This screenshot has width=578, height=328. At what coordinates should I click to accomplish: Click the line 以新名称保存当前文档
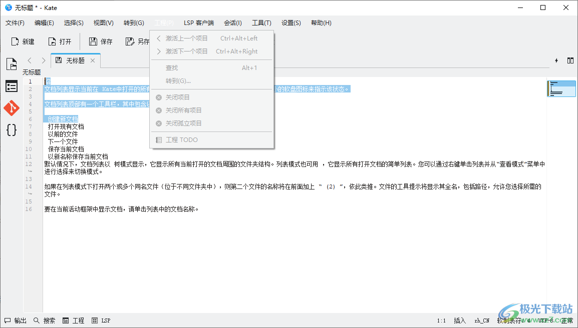coord(78,156)
